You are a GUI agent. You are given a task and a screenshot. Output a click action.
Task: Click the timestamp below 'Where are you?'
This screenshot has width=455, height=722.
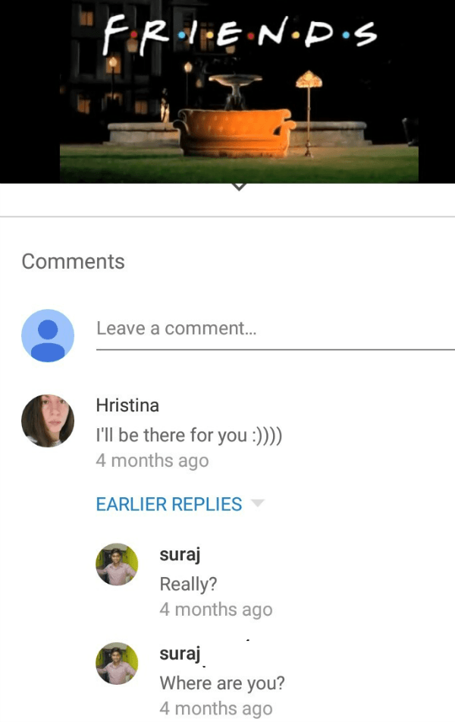tap(216, 708)
